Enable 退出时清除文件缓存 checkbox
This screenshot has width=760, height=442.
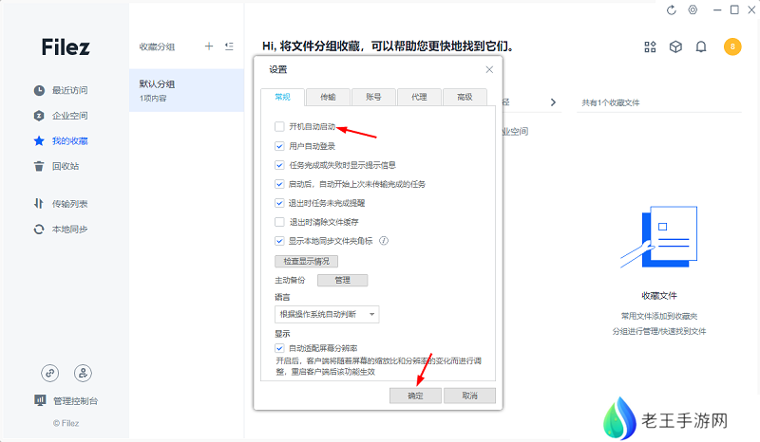[x=279, y=222]
